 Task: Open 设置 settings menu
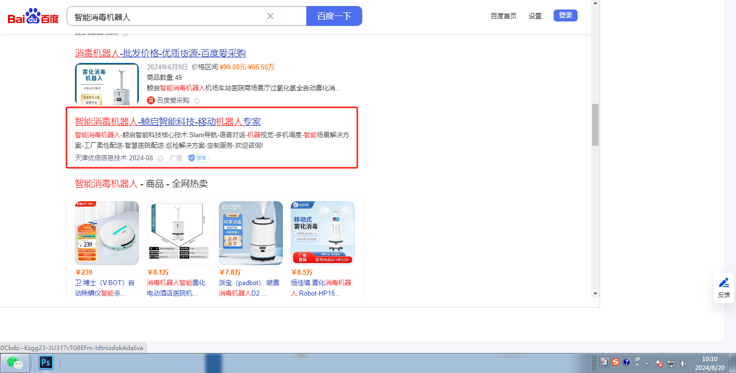click(x=535, y=16)
